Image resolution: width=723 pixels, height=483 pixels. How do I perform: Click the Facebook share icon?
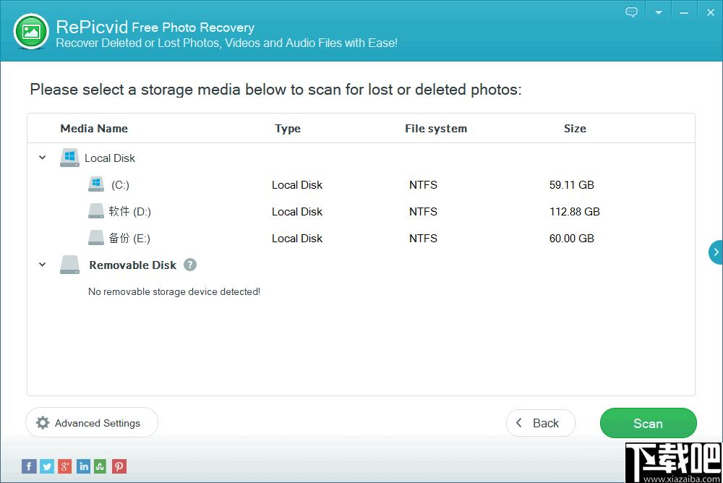coord(29,466)
